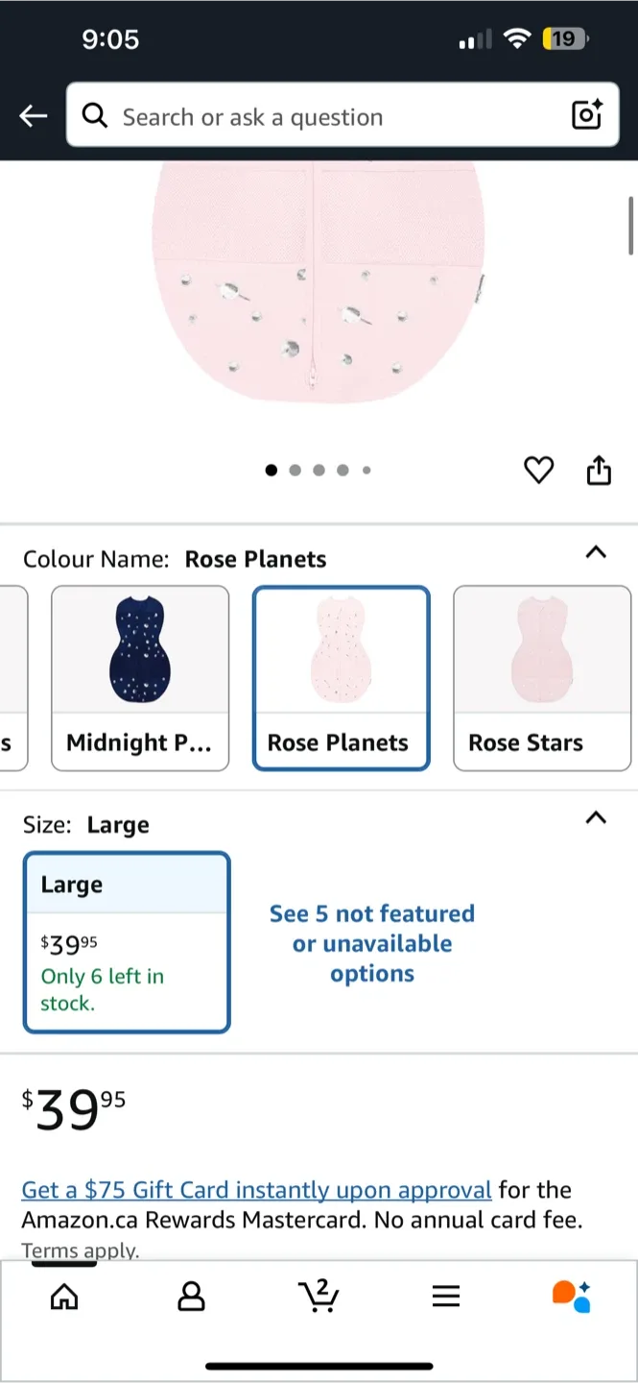Viewport: 638px width, 1383px height.
Task: Jump to second product image dot
Action: [295, 471]
